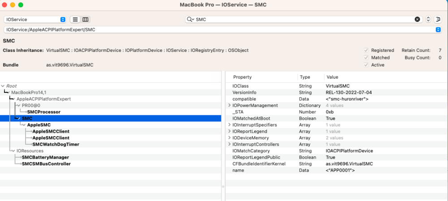Click the "APP0001" name value
This screenshot has width=448, height=201.
[340, 170]
